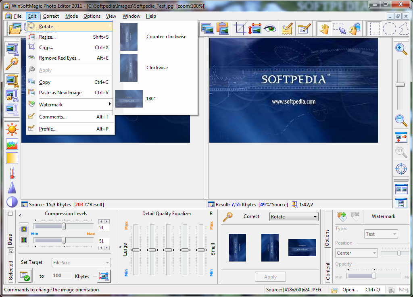Click the 180° rotated thumbnail in Correct panel
Screen dimensions: 413x297
[x=302, y=247]
